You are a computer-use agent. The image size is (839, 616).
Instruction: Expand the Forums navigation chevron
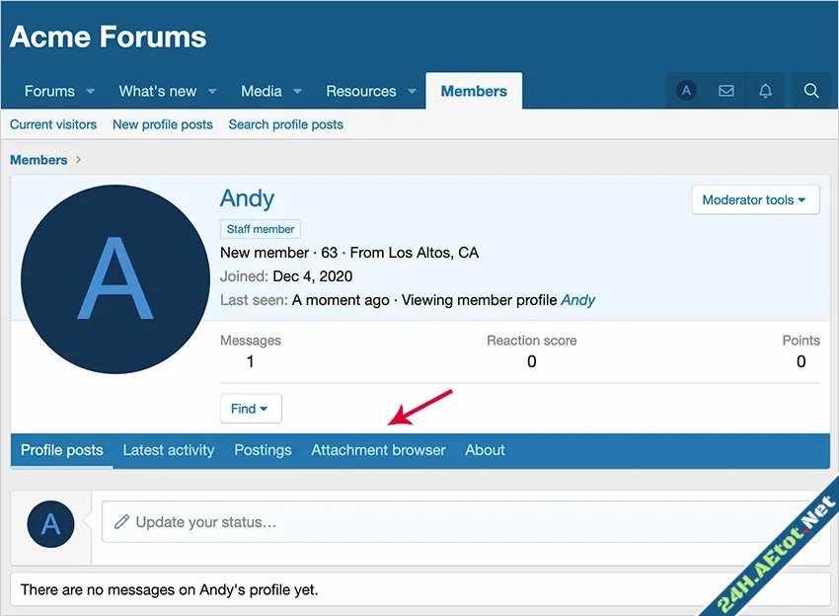[x=90, y=90]
